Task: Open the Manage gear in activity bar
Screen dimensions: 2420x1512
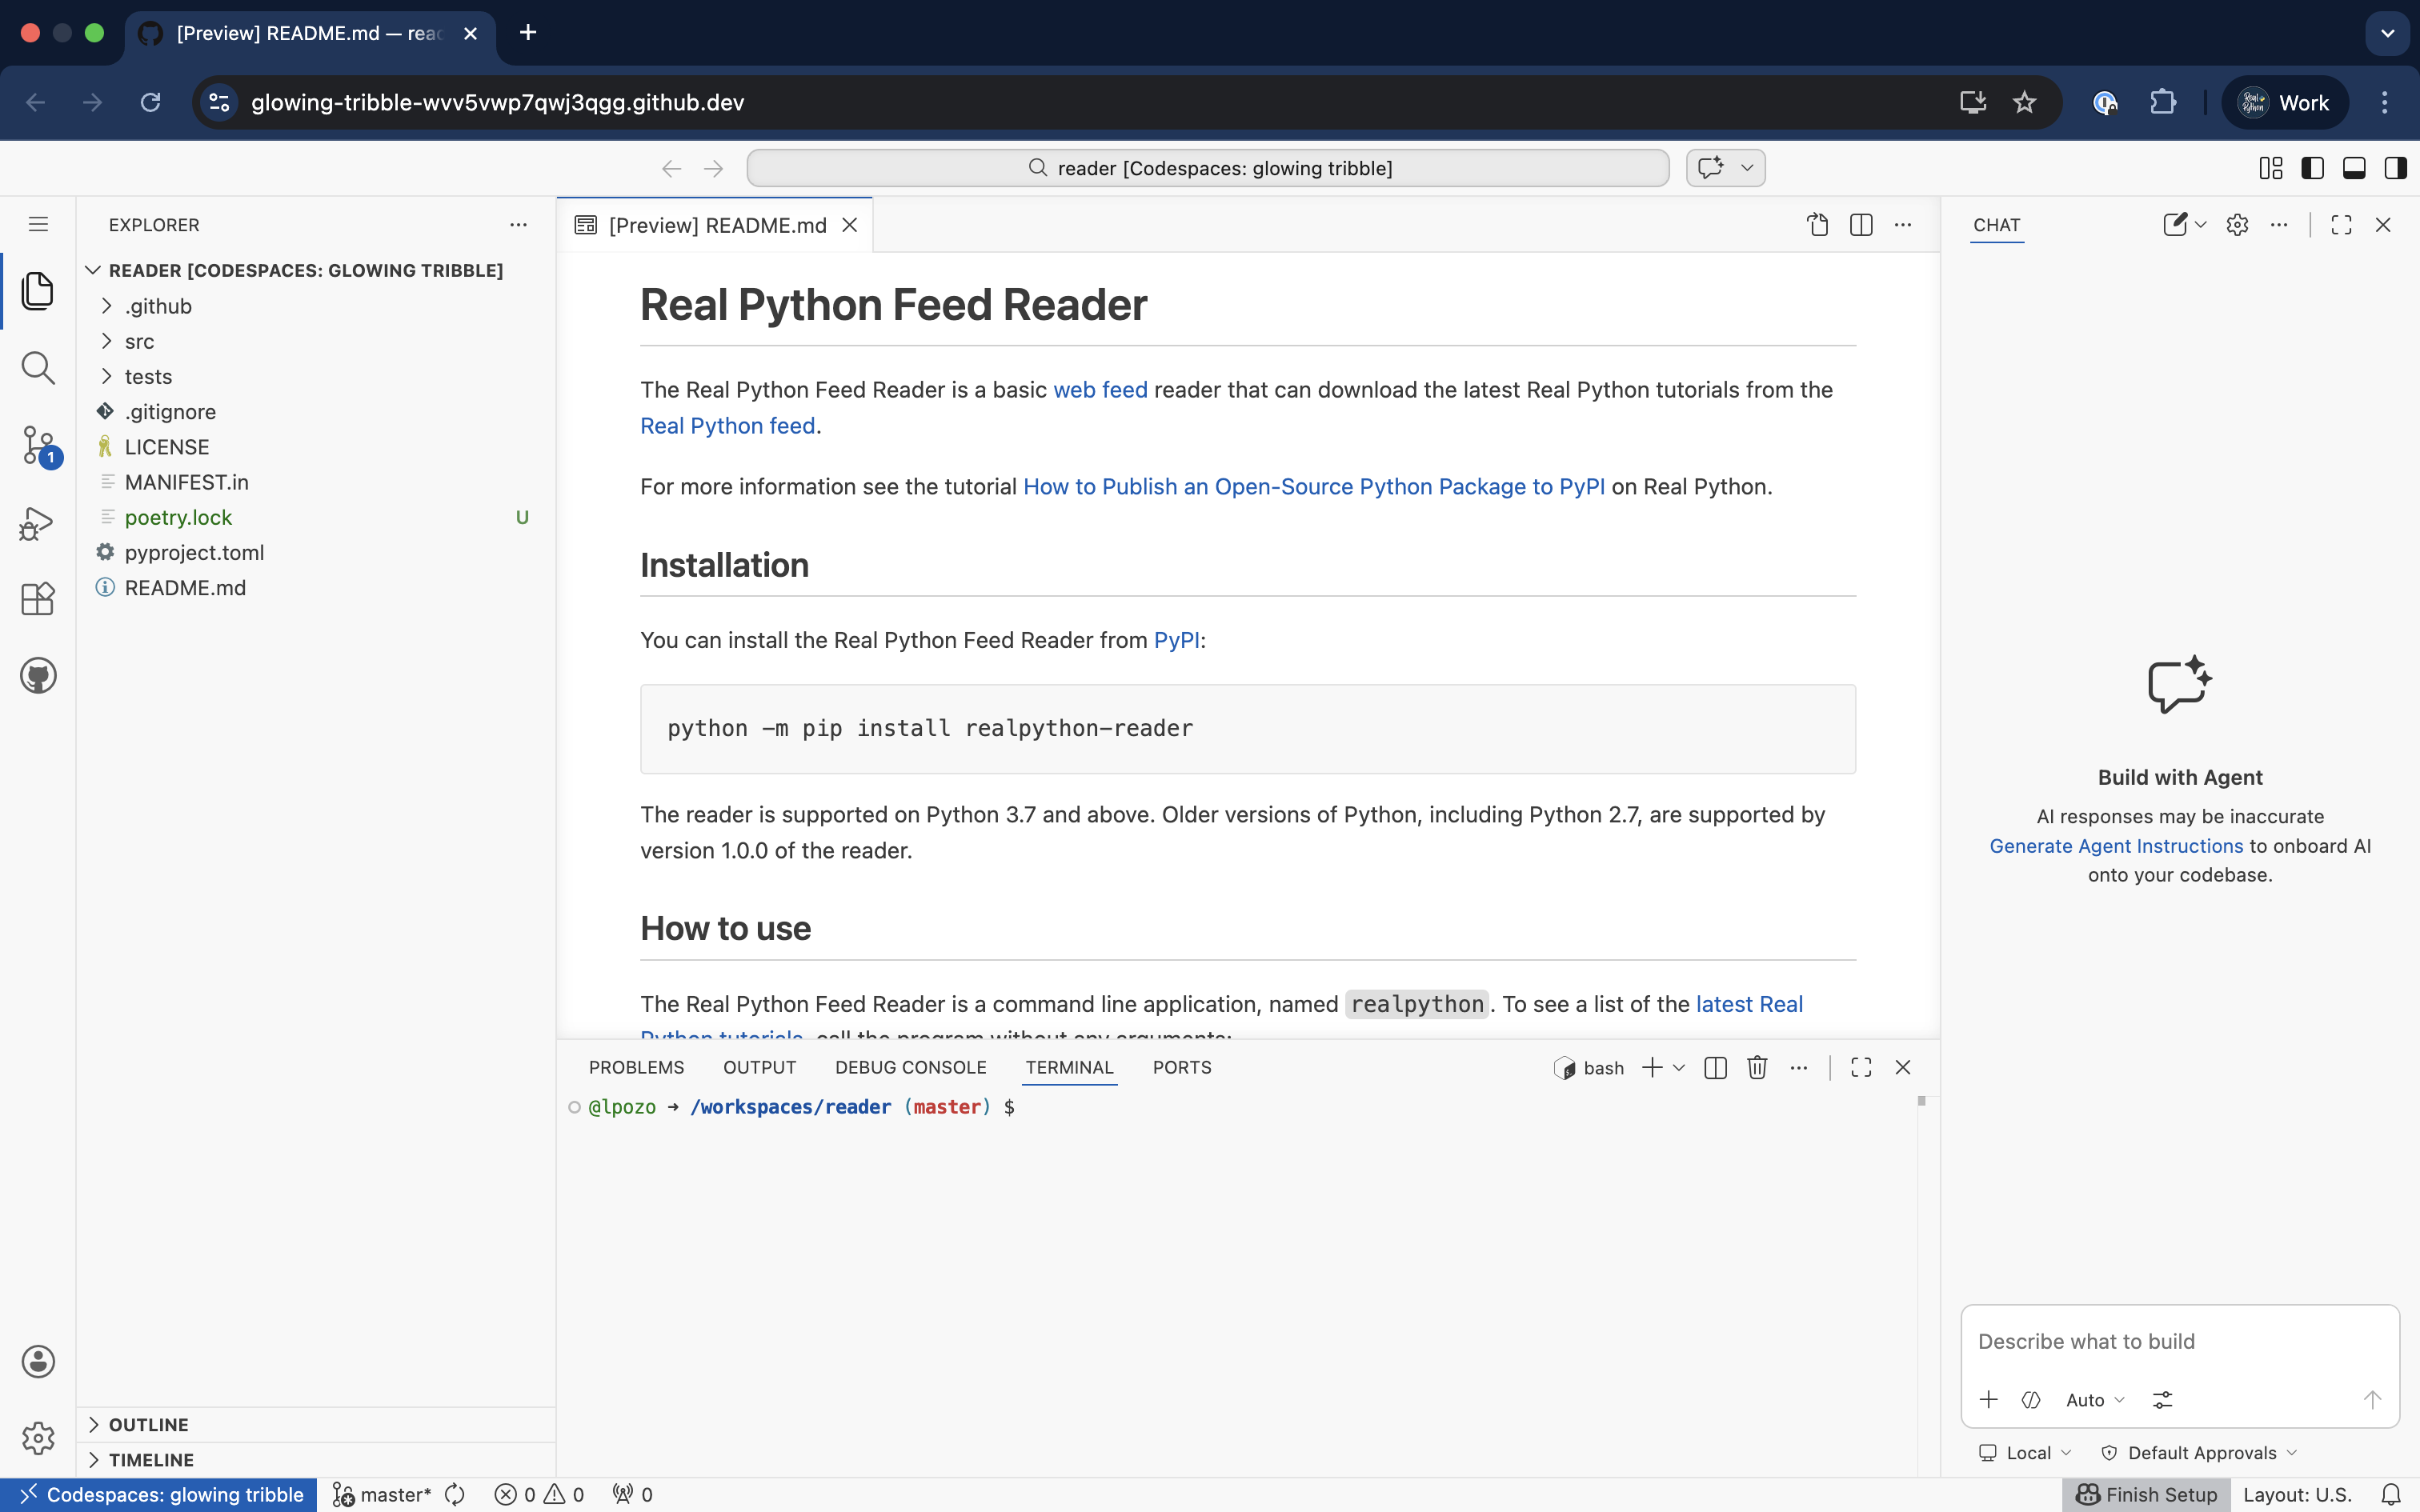Action: [38, 1438]
